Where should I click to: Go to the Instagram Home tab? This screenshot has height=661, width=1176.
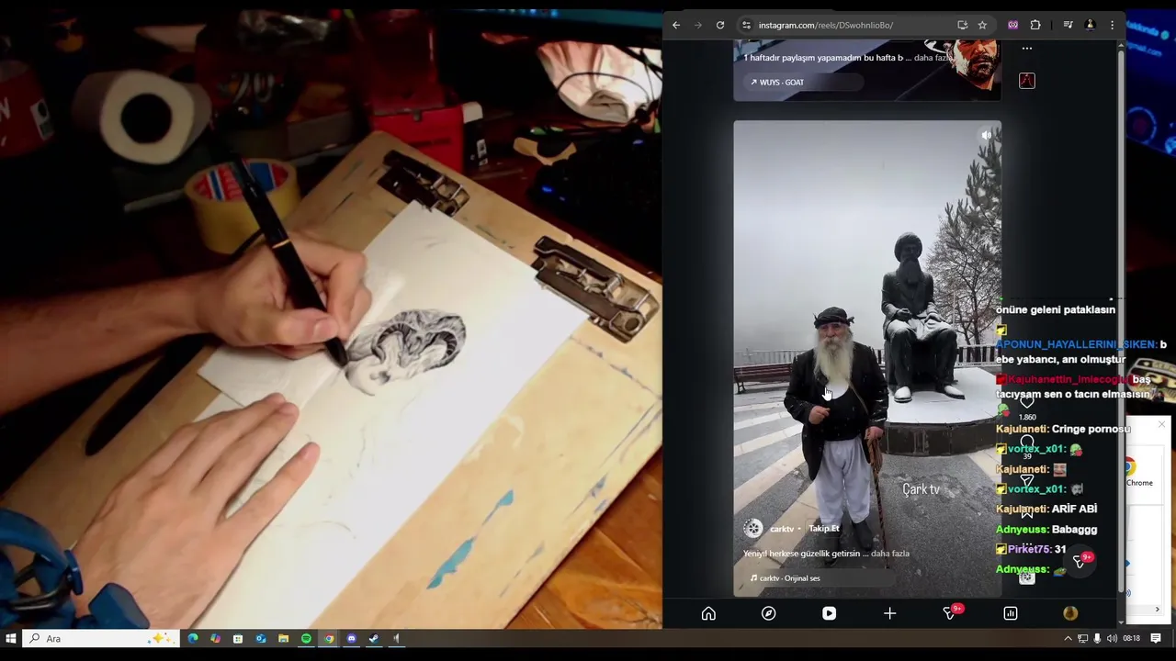(x=708, y=613)
